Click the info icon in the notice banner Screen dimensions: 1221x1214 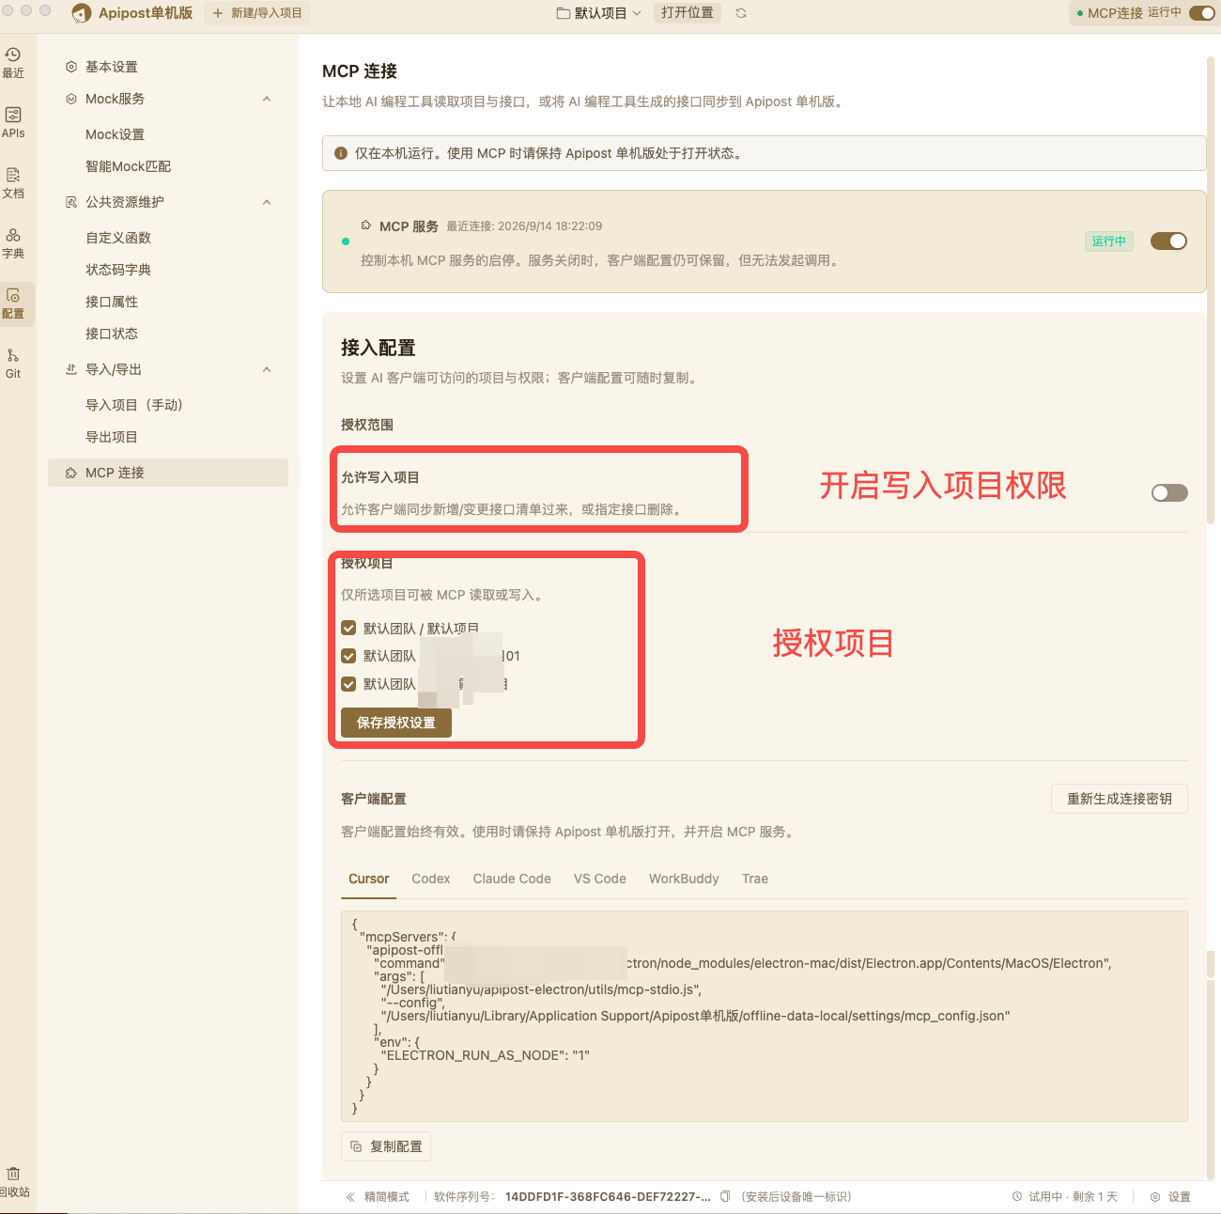pos(341,153)
